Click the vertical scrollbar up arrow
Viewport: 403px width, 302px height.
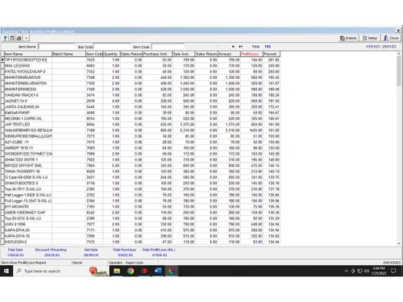coord(399,54)
